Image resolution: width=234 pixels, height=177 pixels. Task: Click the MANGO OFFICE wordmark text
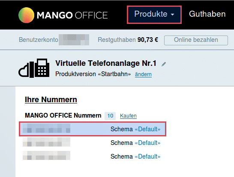pos(72,15)
